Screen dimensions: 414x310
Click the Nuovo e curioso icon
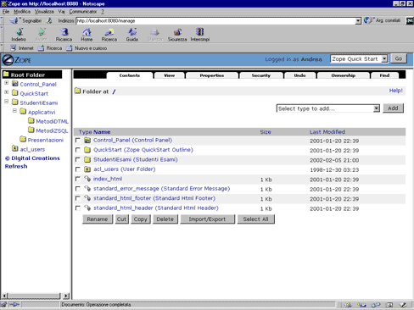(x=70, y=48)
